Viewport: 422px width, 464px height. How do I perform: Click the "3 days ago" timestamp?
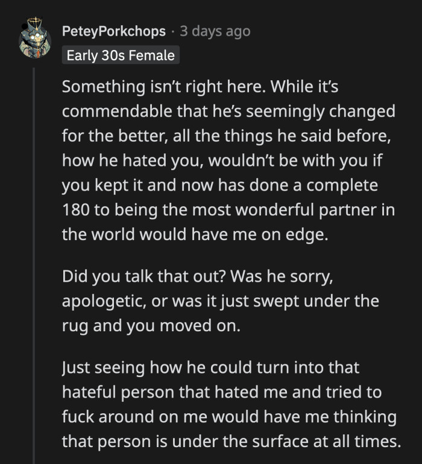point(215,31)
